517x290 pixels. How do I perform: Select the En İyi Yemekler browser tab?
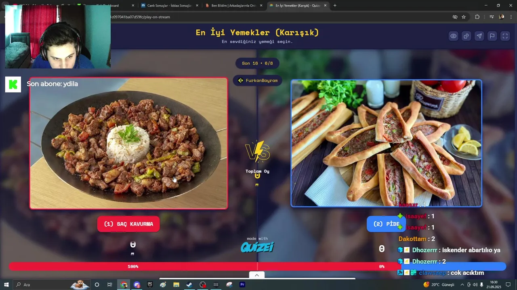point(298,6)
